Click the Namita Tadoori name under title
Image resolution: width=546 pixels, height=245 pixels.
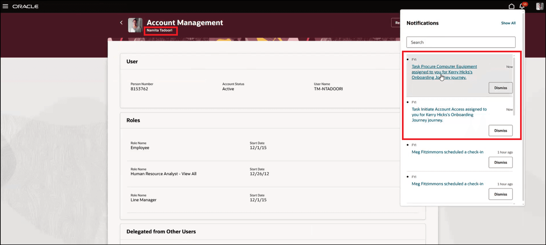pyautogui.click(x=159, y=30)
